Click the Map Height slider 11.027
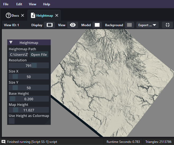This screenshot has width=174, height=145. pyautogui.click(x=29, y=110)
